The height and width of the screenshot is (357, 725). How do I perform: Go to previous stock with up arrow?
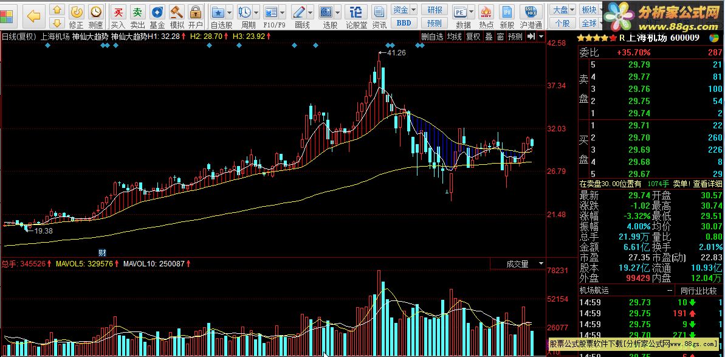(x=57, y=9)
